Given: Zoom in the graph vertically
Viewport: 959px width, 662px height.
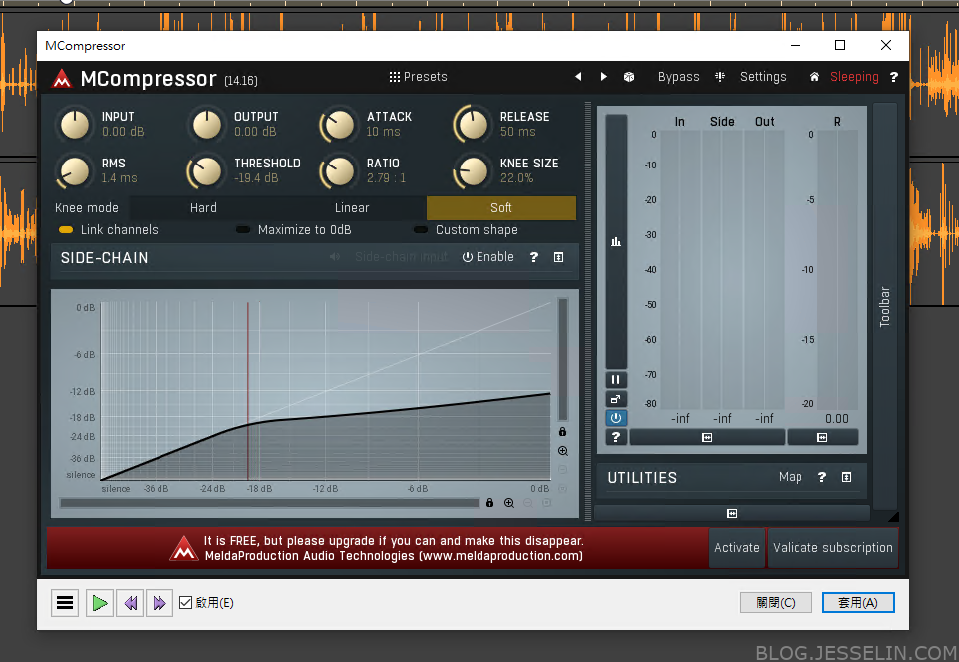Looking at the screenshot, I should [563, 451].
